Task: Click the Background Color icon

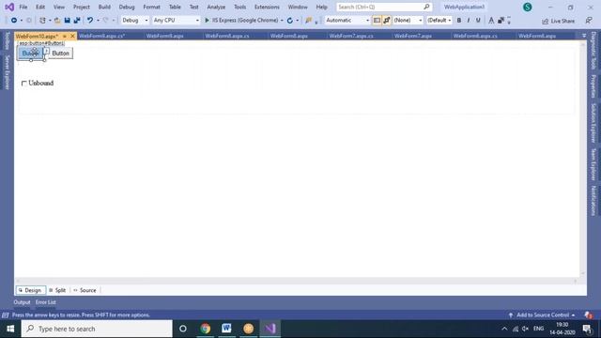Action: pyautogui.click(x=501, y=21)
